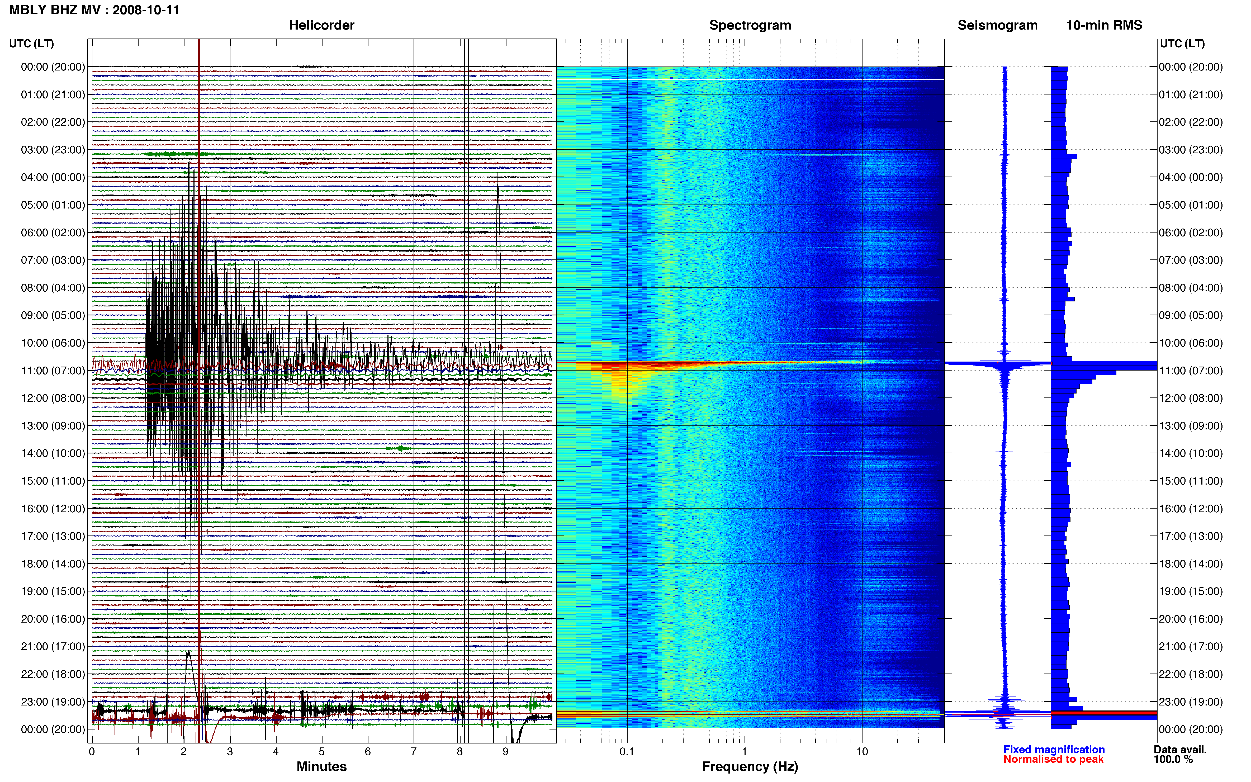Click the blue 'Fixed magnification' legend text
The image size is (1251, 782).
click(x=1054, y=750)
